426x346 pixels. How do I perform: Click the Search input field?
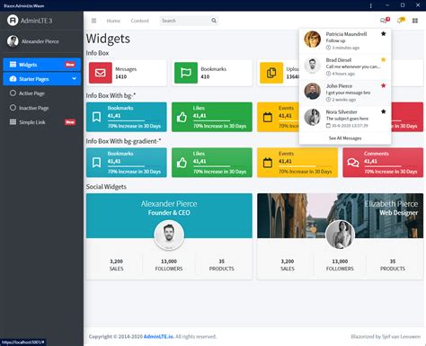[185, 21]
